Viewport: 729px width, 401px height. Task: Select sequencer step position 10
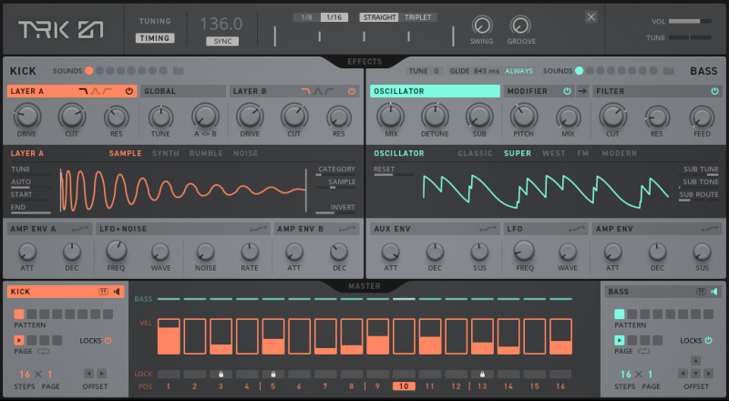(x=404, y=386)
